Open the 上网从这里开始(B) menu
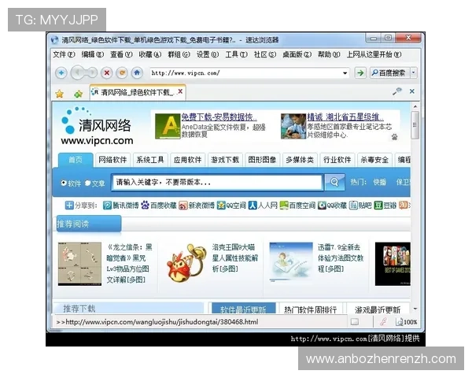This screenshot has width=472, height=378. tap(374, 54)
